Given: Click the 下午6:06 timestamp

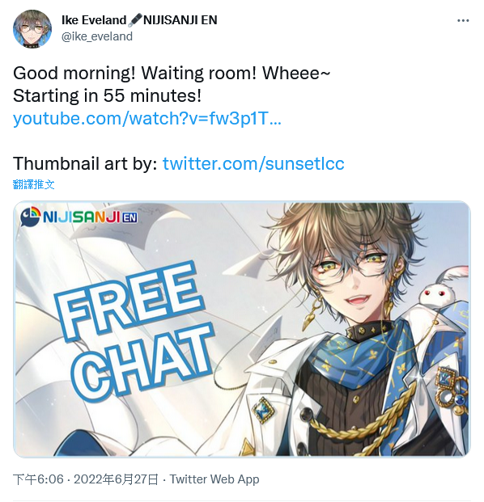Looking at the screenshot, I should click(38, 479).
